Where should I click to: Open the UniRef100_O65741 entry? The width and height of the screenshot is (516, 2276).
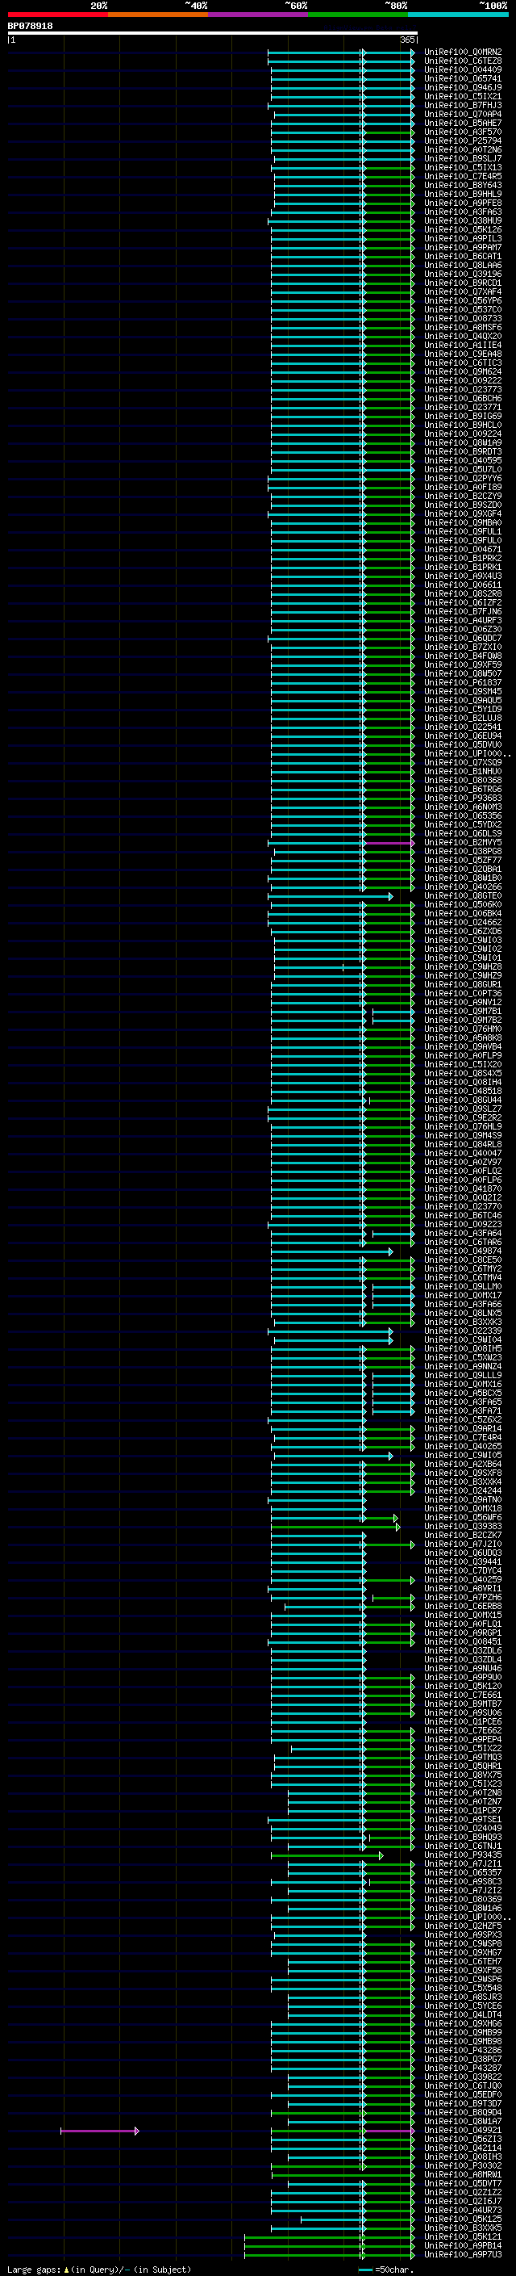(x=462, y=78)
